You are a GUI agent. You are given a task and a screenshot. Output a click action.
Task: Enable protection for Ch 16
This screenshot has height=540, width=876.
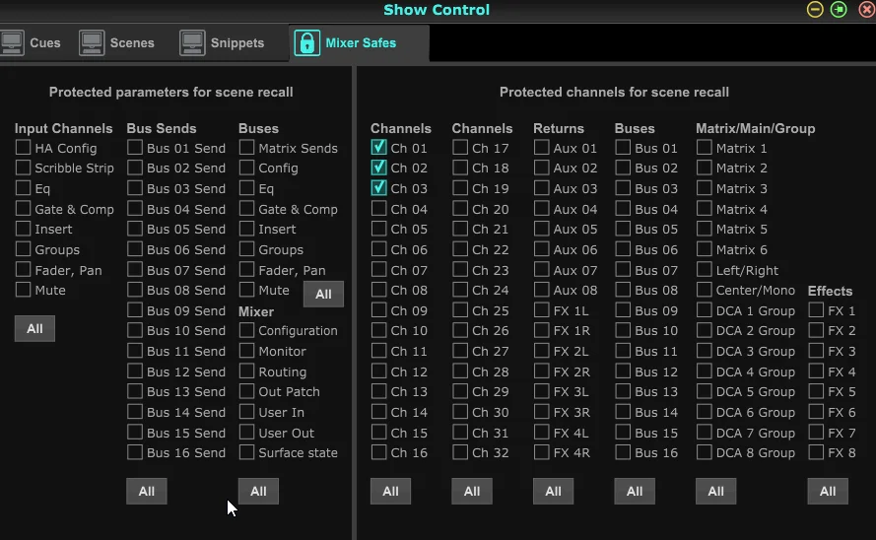pos(378,452)
